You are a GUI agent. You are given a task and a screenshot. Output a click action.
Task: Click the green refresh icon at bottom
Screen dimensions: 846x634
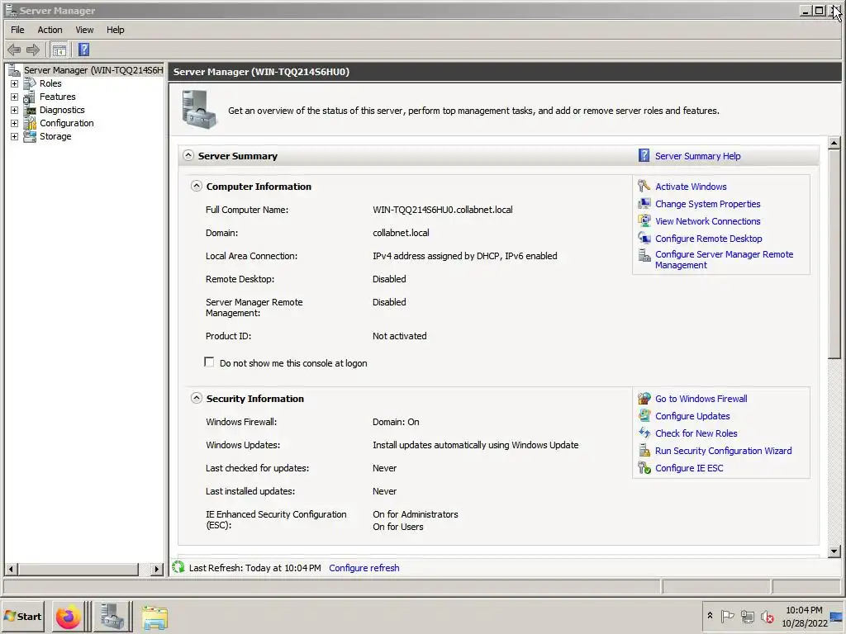[178, 567]
